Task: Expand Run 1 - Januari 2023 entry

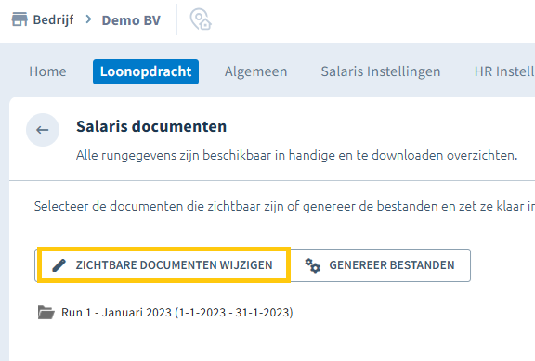Action: (x=176, y=312)
